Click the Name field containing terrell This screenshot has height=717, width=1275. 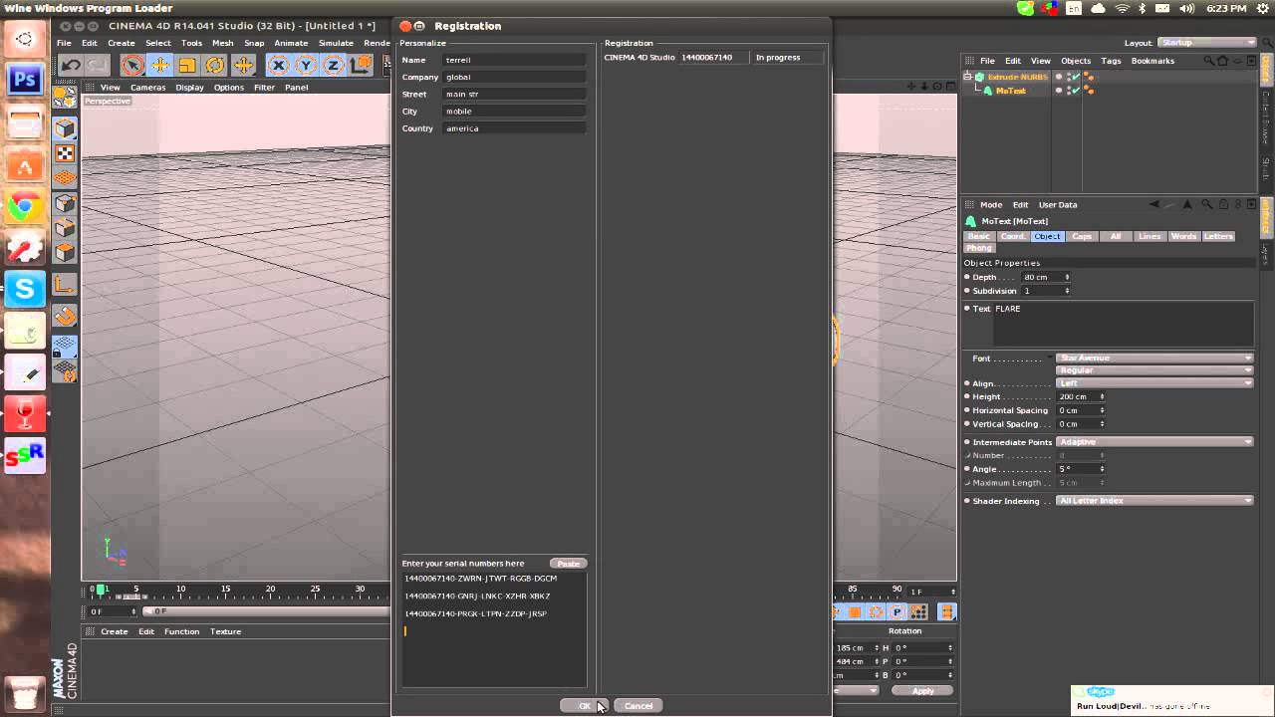coord(514,60)
